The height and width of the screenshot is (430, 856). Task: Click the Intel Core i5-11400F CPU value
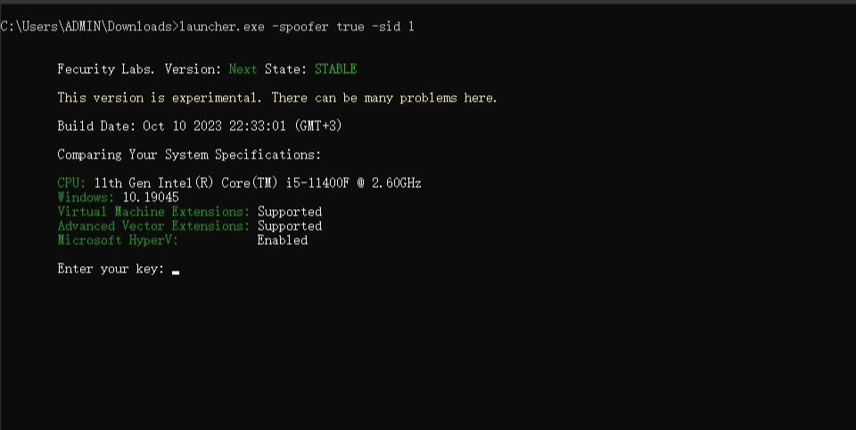(x=258, y=183)
